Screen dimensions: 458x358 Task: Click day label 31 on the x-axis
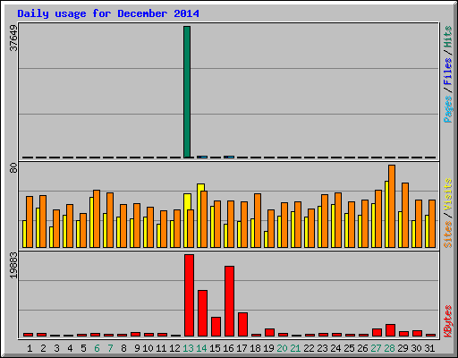[x=429, y=348]
